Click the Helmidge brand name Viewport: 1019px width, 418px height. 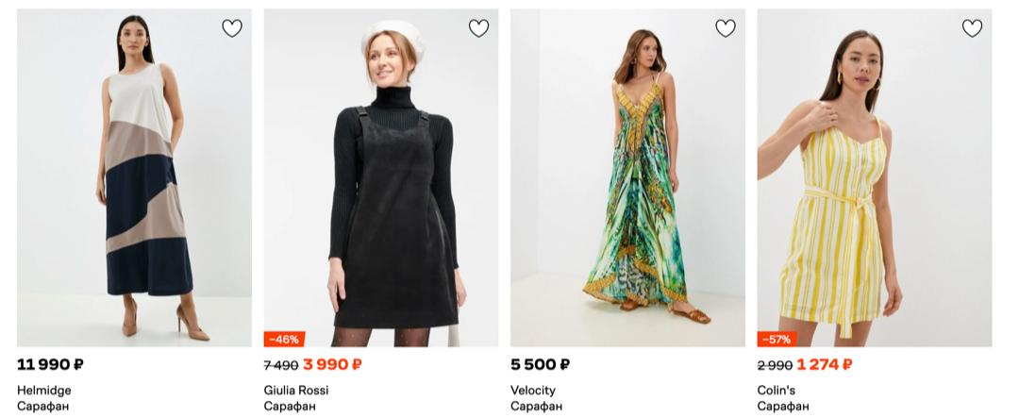point(44,390)
